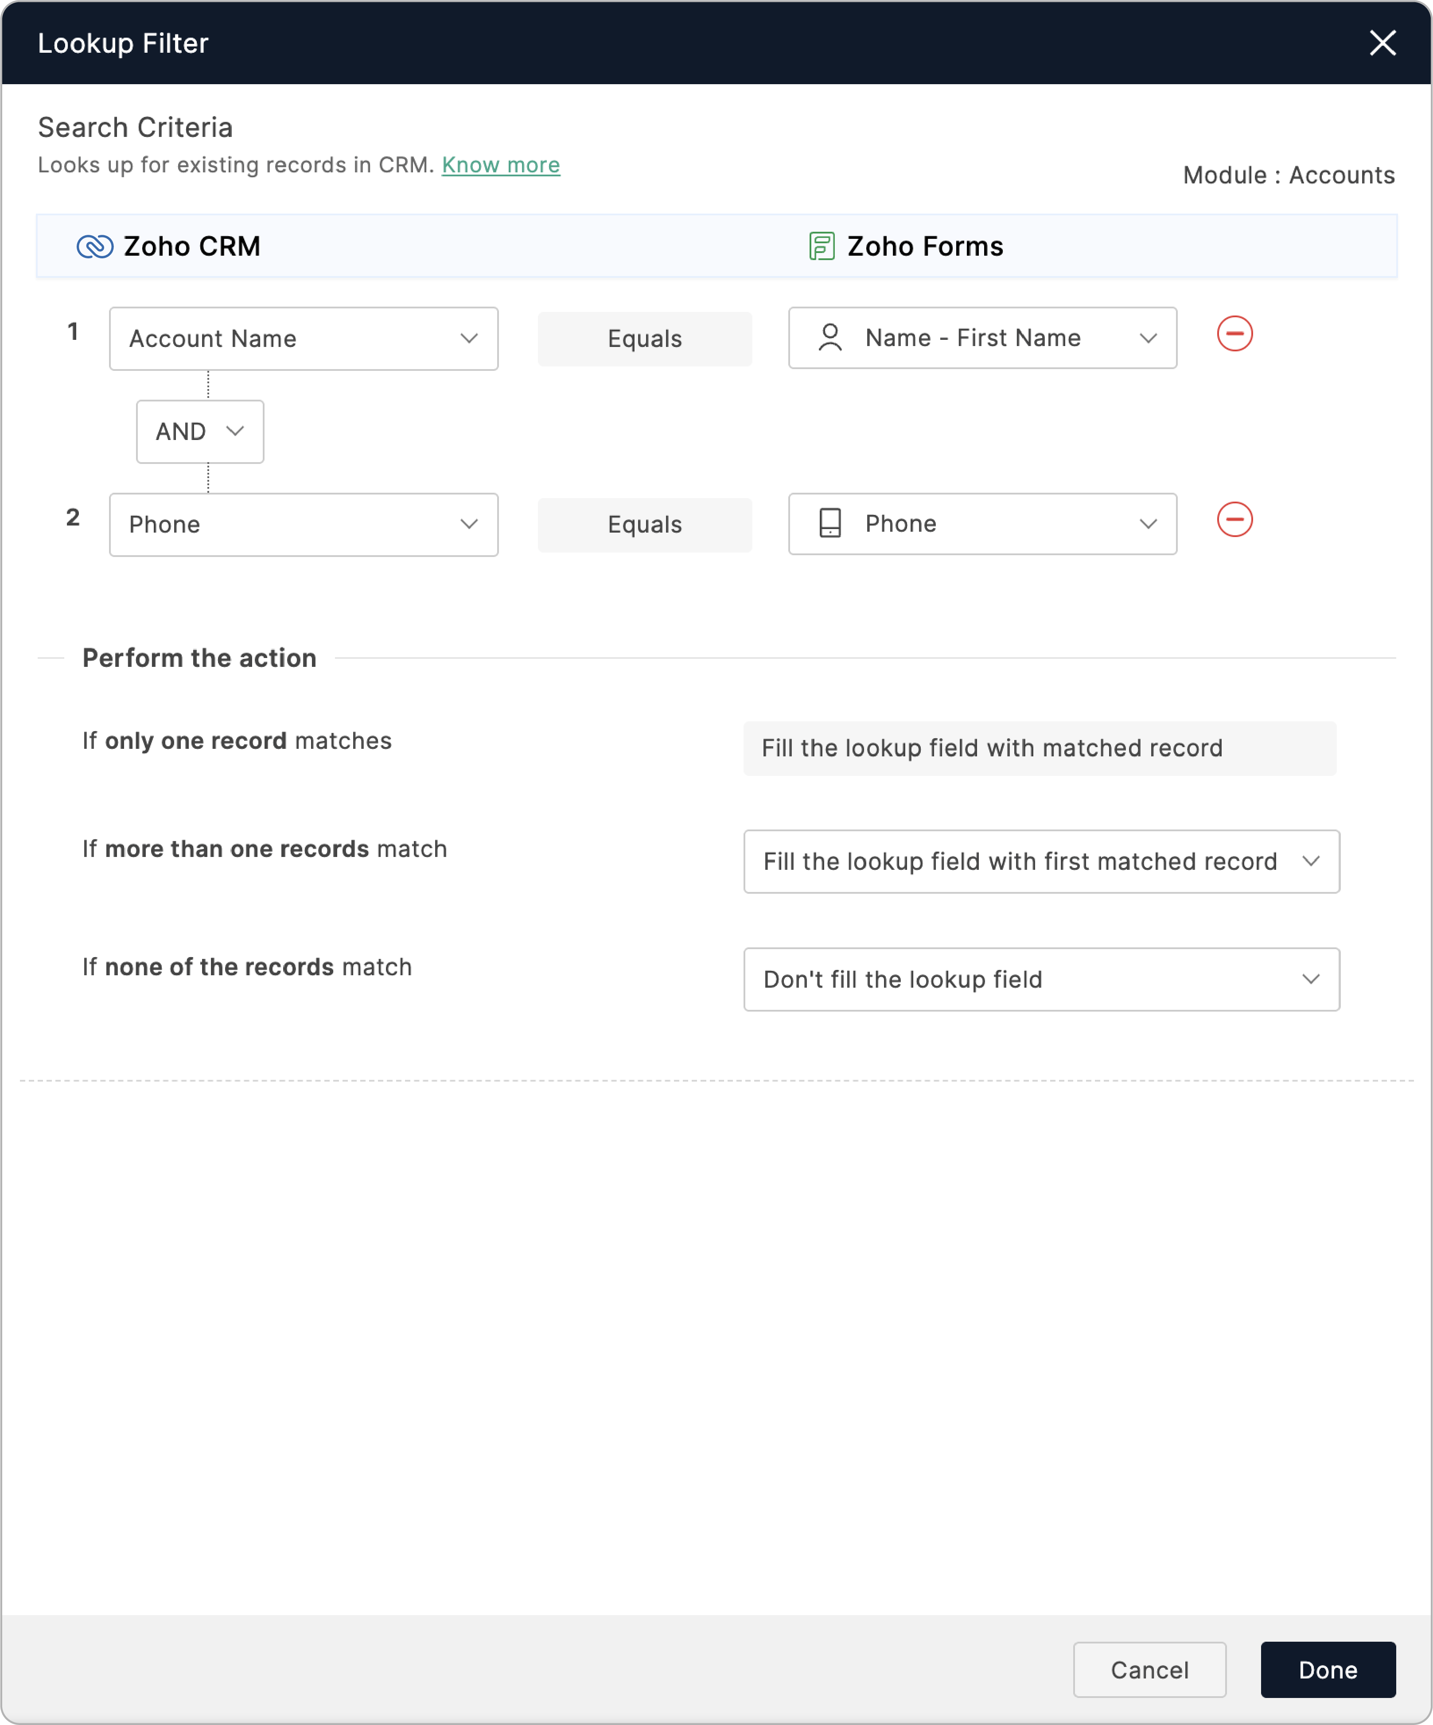The image size is (1433, 1725).
Task: Click the Zoho Forms logo icon
Action: tap(820, 246)
